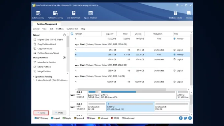Click the RAID5 legend color swatch
The height and width of the screenshot is (126, 224).
point(112,118)
